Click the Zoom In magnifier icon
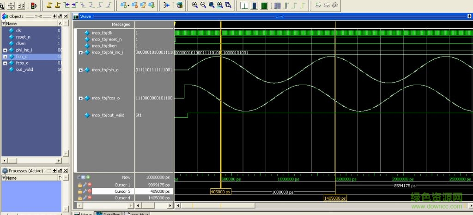473x215 pixels. point(195,6)
